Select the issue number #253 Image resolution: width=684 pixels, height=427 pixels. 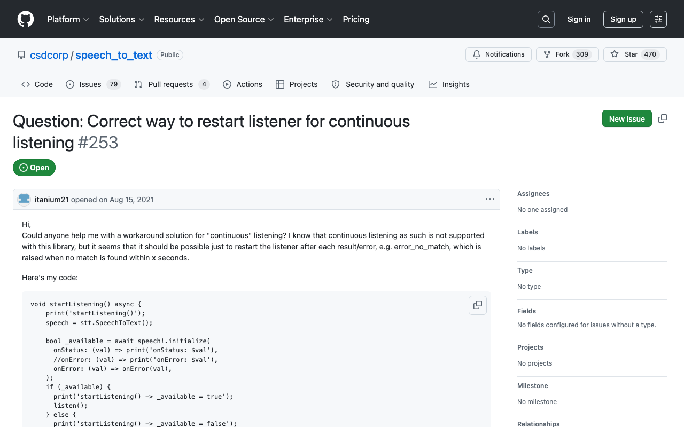coord(98,143)
